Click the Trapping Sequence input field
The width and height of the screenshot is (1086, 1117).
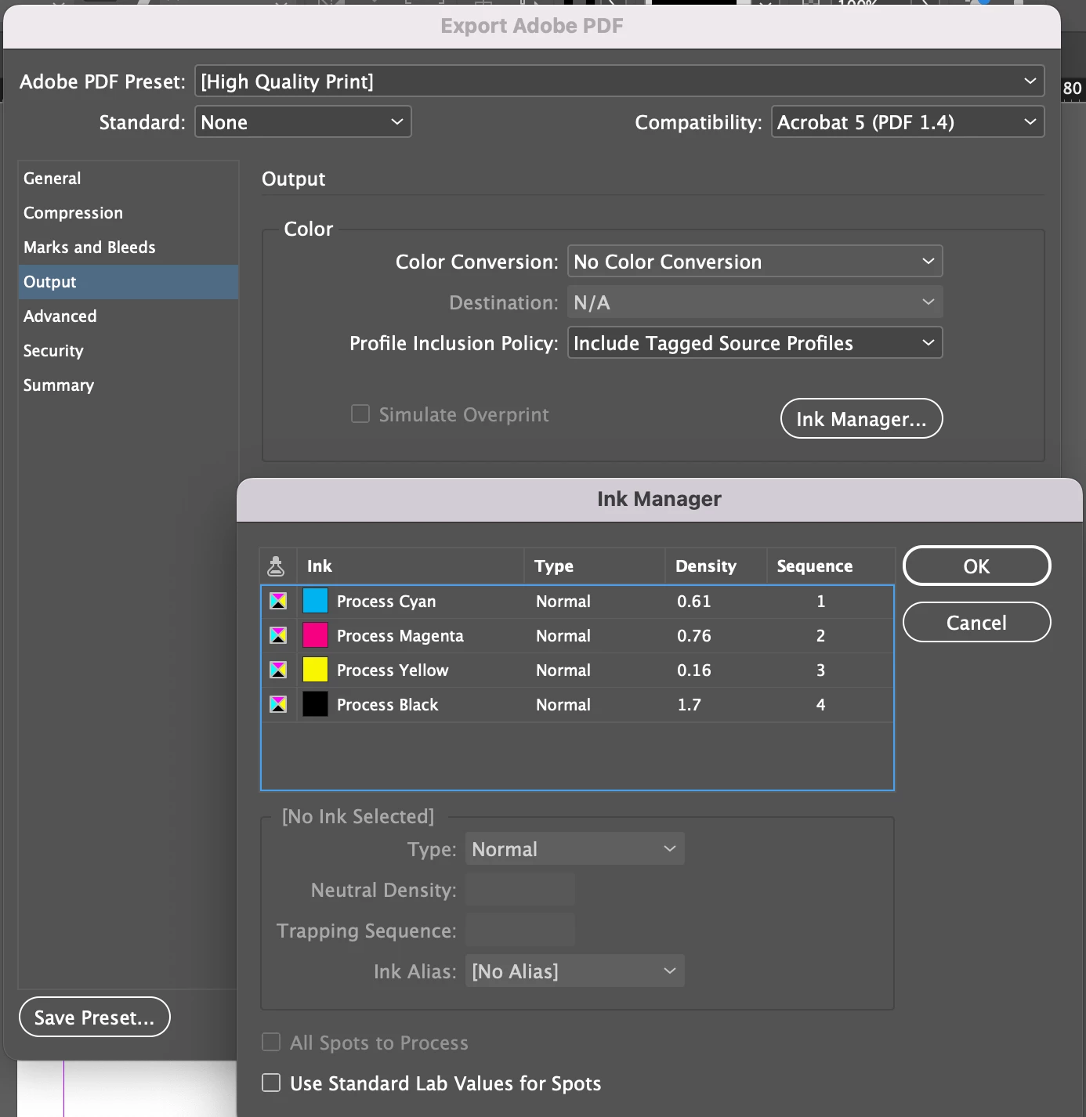click(519, 931)
